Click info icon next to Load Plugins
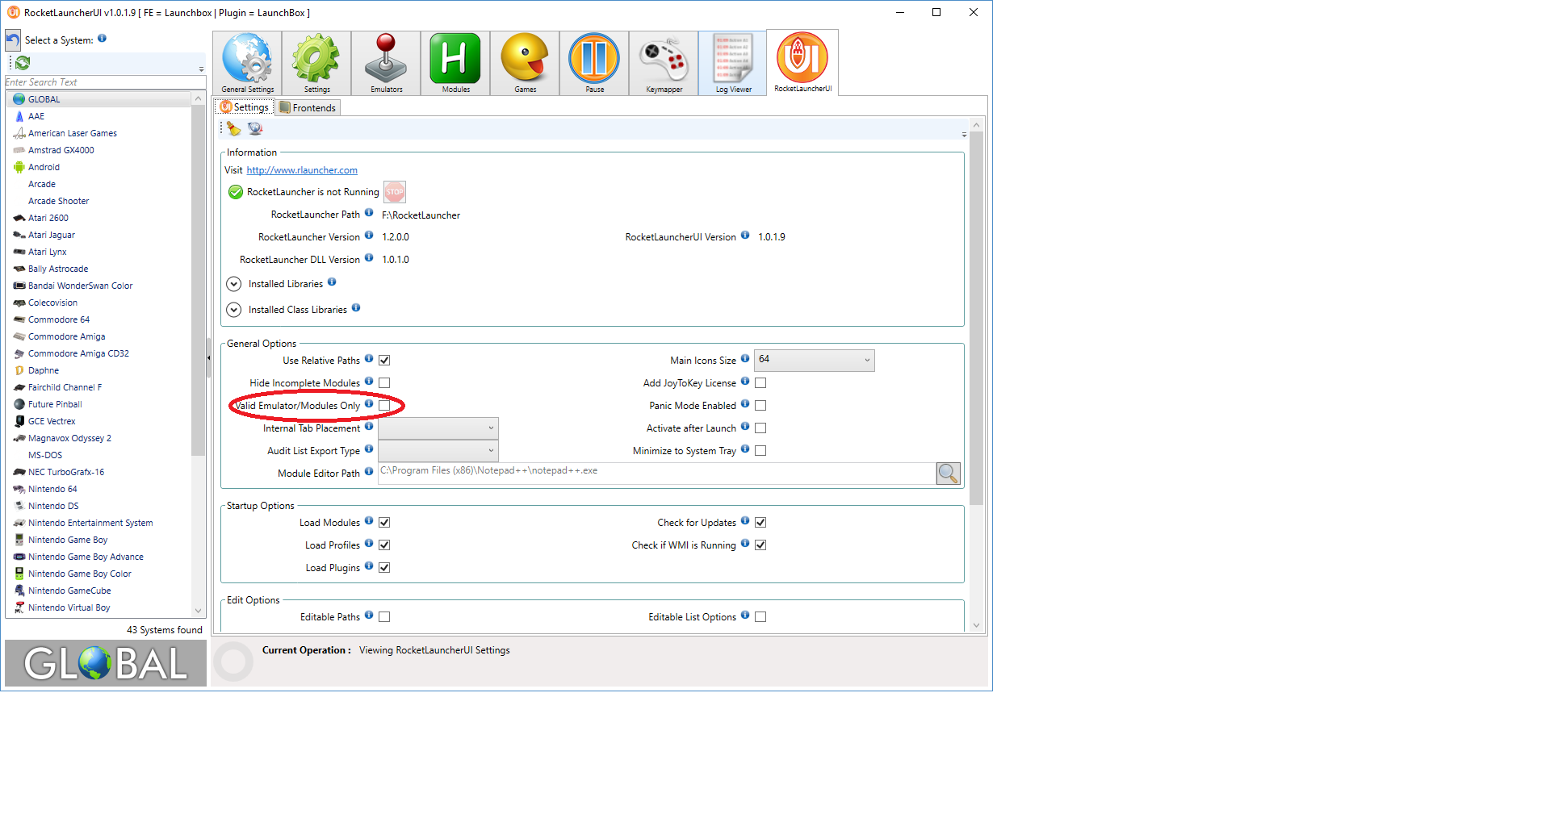This screenshot has height=839, width=1550. click(369, 566)
